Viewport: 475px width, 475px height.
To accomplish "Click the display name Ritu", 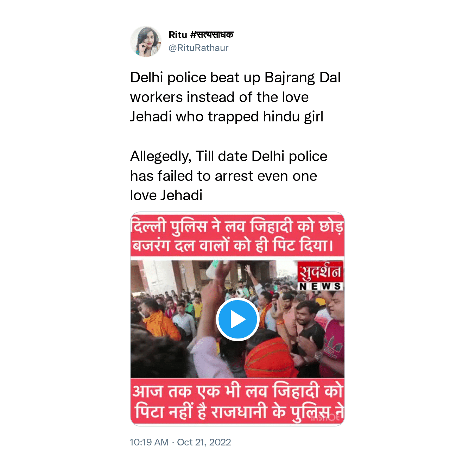I will (178, 35).
